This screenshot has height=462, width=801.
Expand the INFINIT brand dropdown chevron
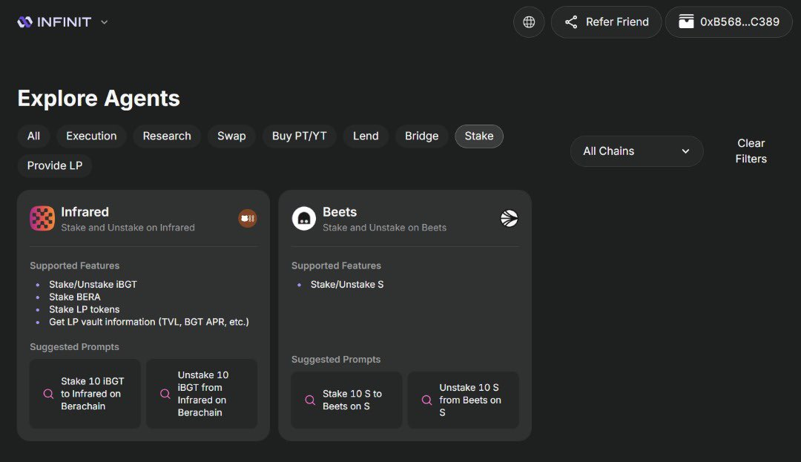coord(105,22)
